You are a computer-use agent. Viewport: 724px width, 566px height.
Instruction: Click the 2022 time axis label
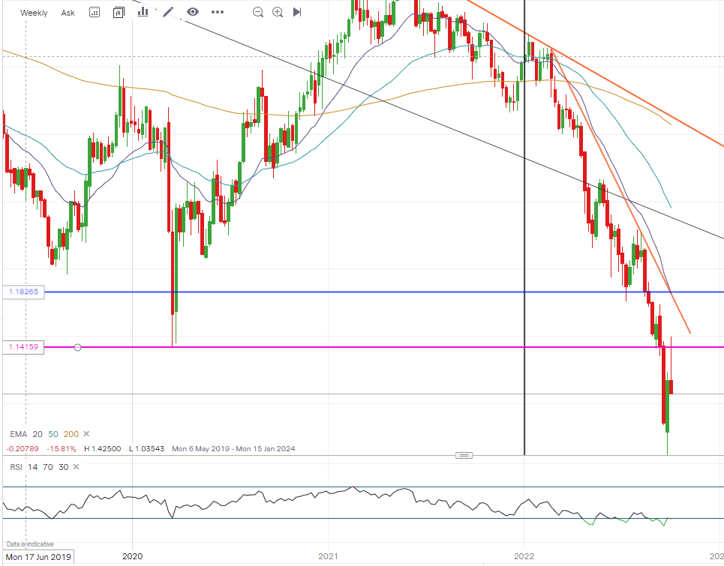pyautogui.click(x=524, y=556)
